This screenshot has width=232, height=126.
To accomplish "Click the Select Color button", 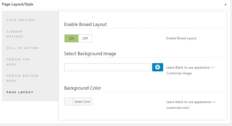I will (x=83, y=102).
